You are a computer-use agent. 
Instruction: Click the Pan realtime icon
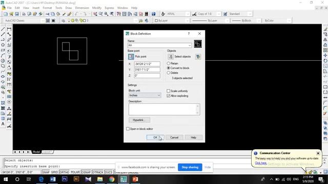[95, 14]
